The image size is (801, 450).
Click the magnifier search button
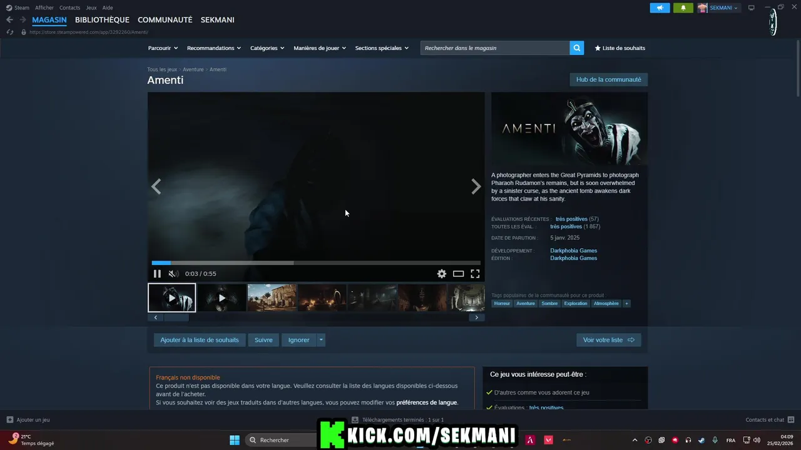pos(577,48)
